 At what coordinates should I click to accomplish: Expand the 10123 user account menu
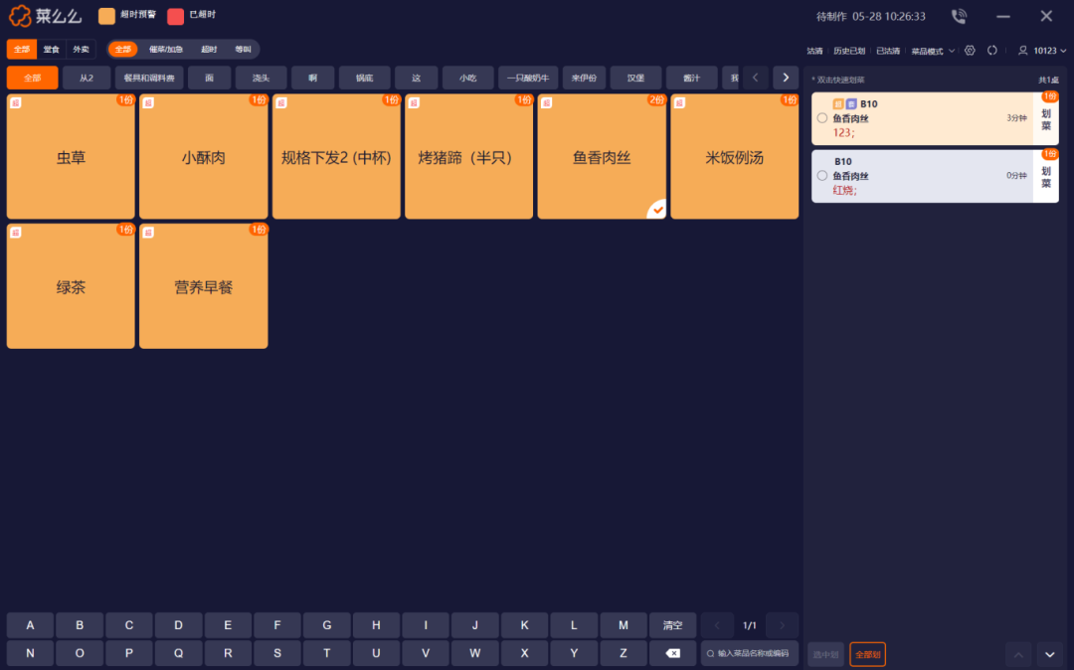pyautogui.click(x=1049, y=51)
